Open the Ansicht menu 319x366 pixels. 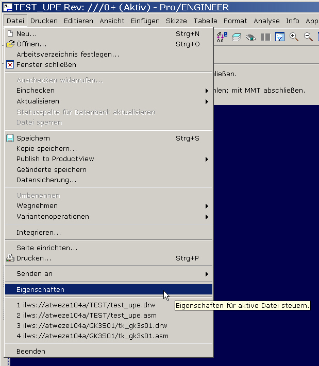[112, 21]
